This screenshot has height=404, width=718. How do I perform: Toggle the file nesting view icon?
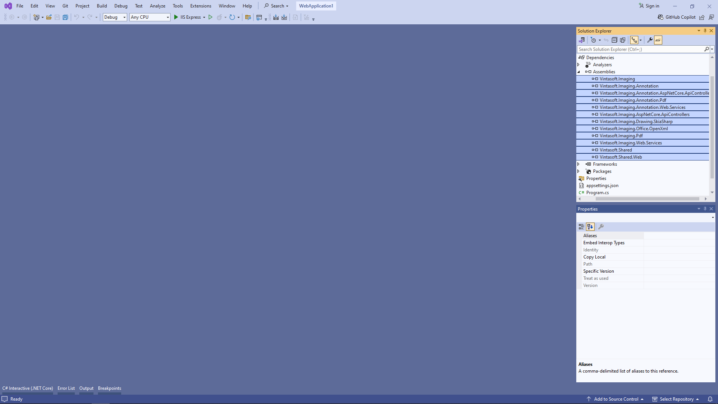(x=634, y=40)
